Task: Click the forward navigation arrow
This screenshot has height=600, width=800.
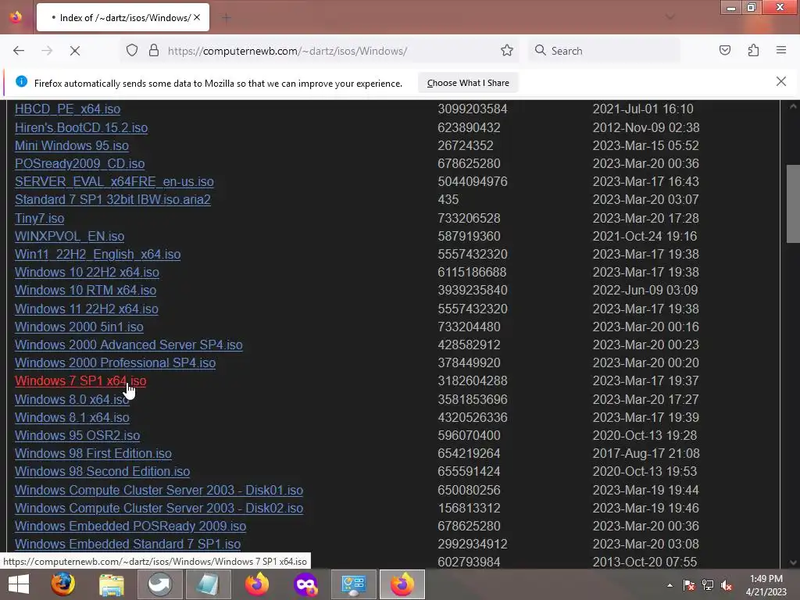Action: point(47,51)
